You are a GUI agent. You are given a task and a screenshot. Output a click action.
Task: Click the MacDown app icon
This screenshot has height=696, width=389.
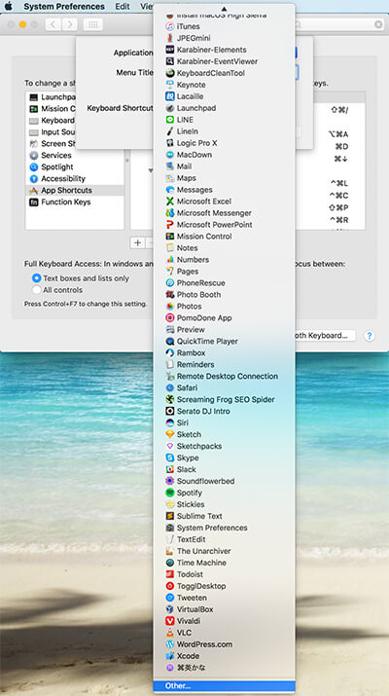coord(169,155)
